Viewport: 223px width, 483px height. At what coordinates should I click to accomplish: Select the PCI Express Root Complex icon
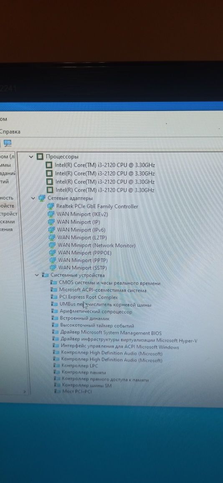[54, 297]
